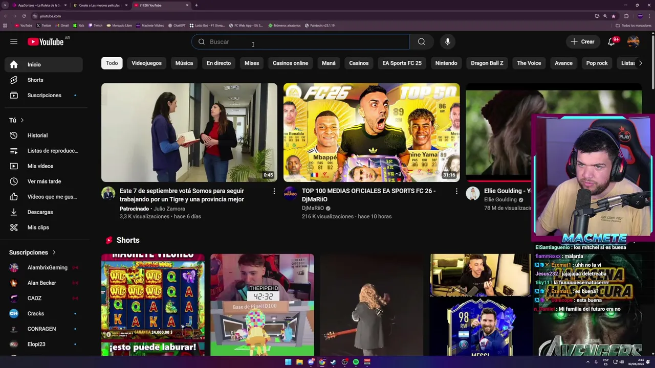This screenshot has width=655, height=368.
Task: Open the AlambrixGaming subscription
Action: [43, 268]
